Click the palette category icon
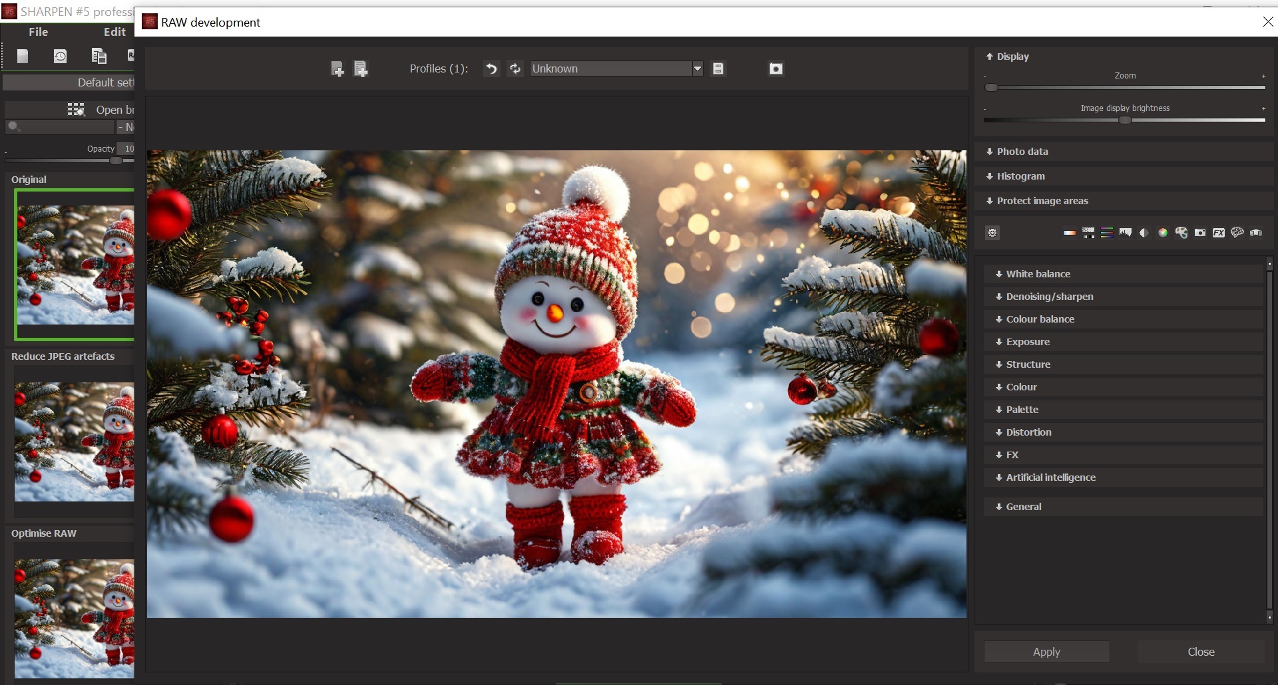Screen dimensions: 1278x685 tap(1181, 233)
